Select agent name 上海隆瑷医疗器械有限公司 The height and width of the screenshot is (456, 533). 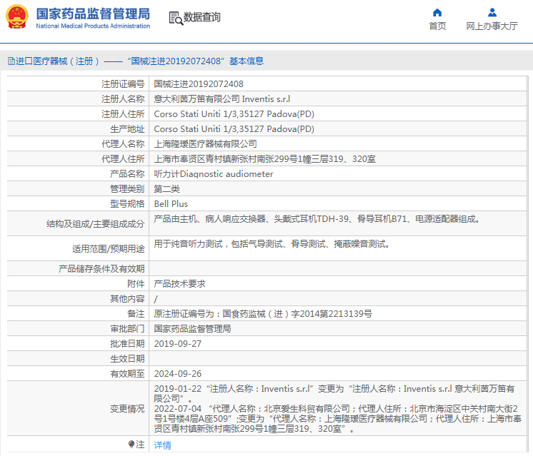[205, 144]
